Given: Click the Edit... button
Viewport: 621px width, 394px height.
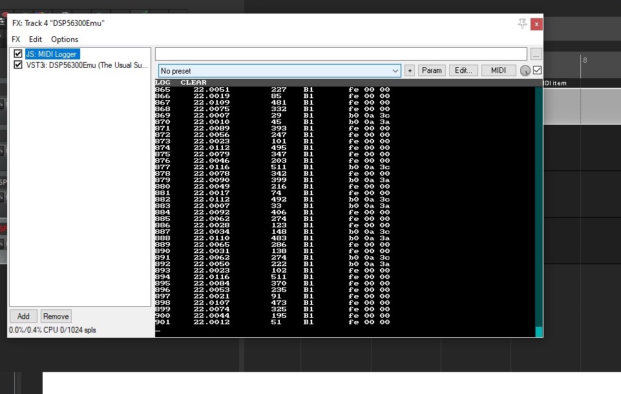Looking at the screenshot, I should coord(463,70).
